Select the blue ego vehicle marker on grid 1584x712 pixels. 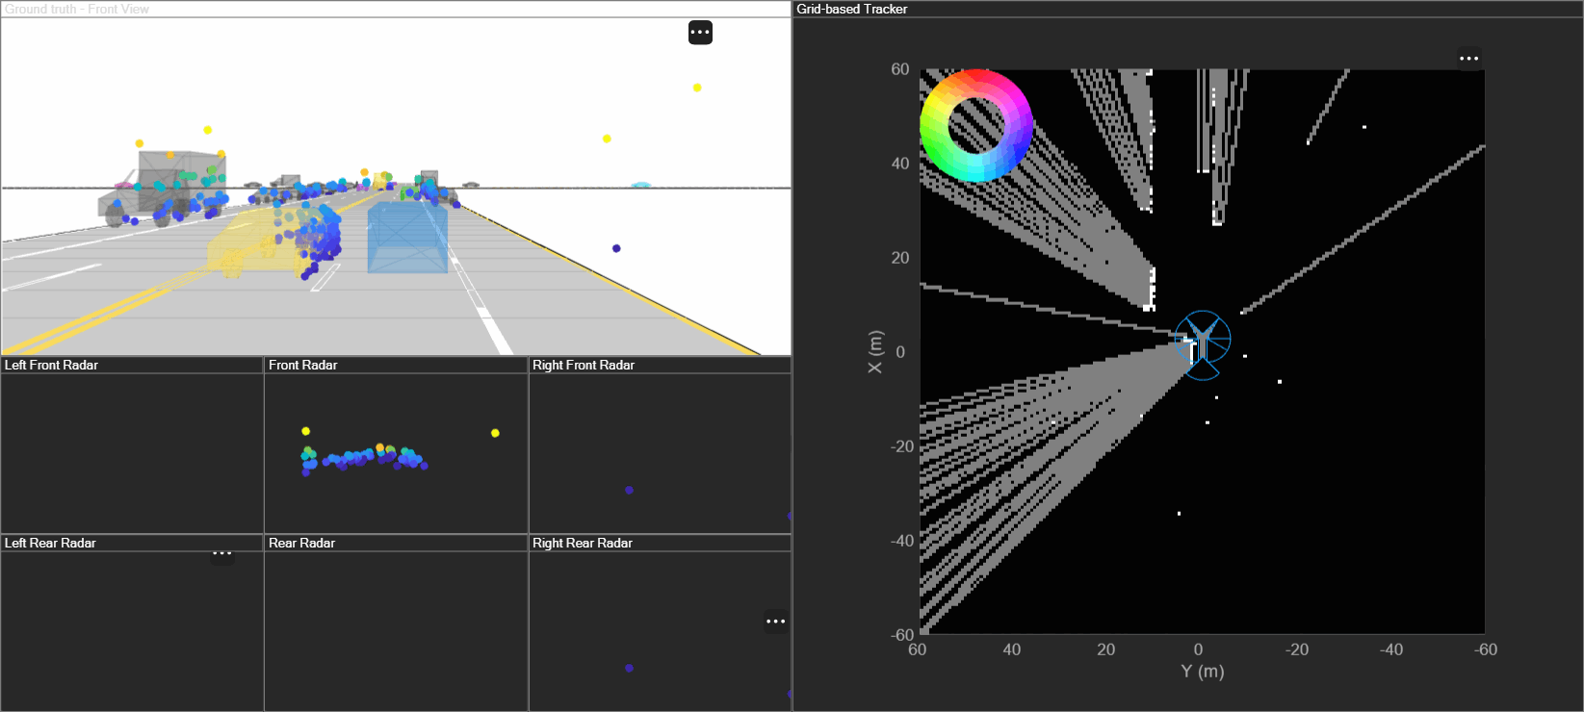click(x=1202, y=343)
